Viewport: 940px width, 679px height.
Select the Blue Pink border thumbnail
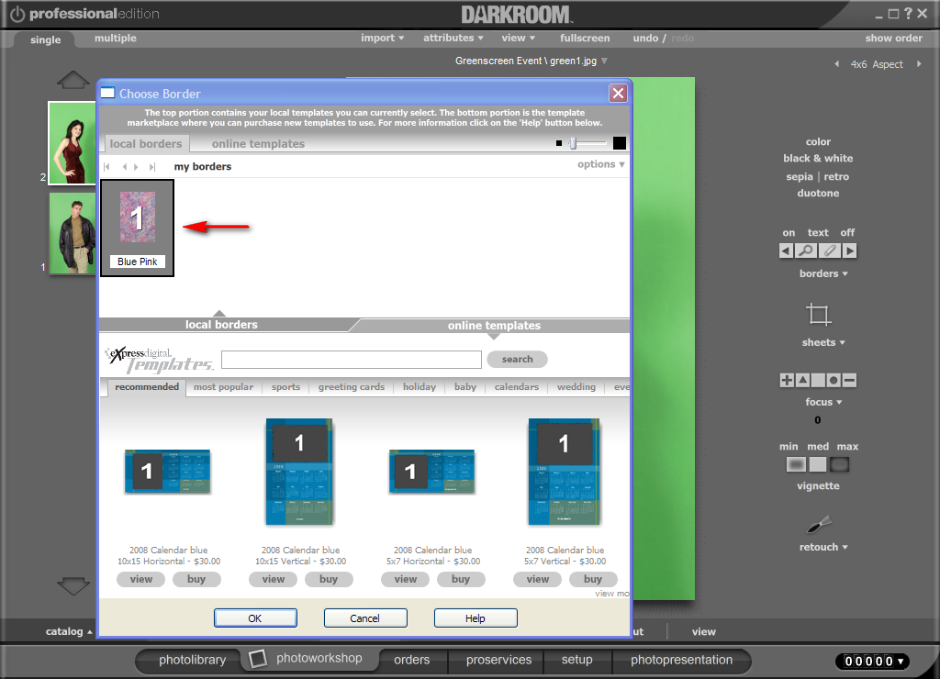pos(138,228)
